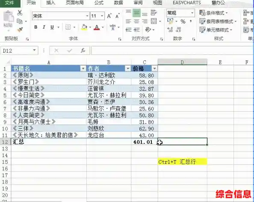Screen dimensions: 254x202
Task: Open the 对齐方式 group dialog launcher
Action: tap(162, 39)
